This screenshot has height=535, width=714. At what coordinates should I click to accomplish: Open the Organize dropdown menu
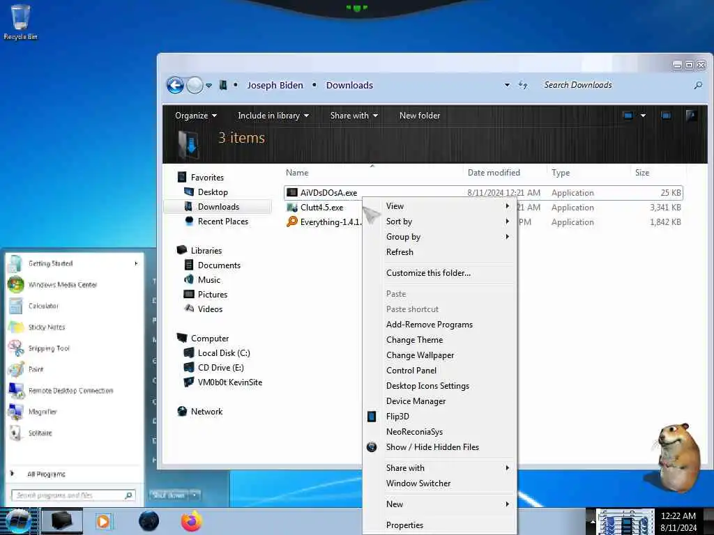coord(196,116)
